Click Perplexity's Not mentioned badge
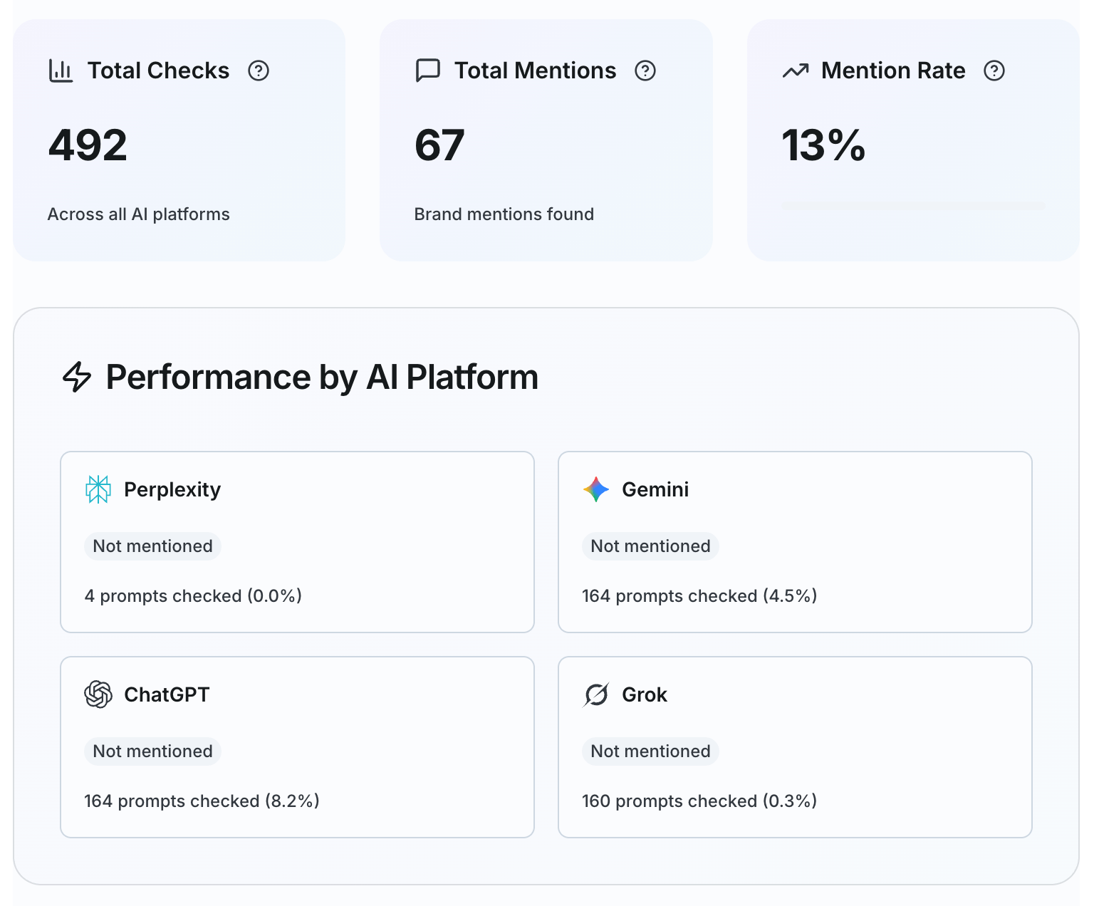Screen dimensions: 1094x906 point(152,546)
